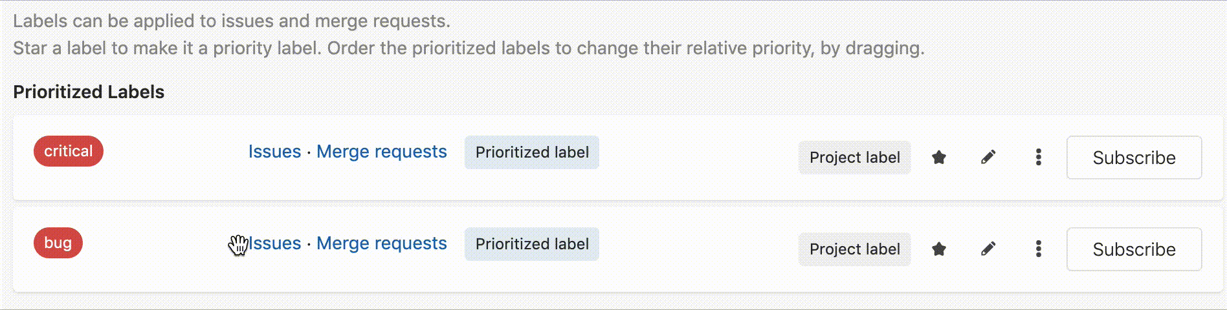The height and width of the screenshot is (310, 1227).
Task: Unstar the critical label priority star
Action: pos(939,157)
